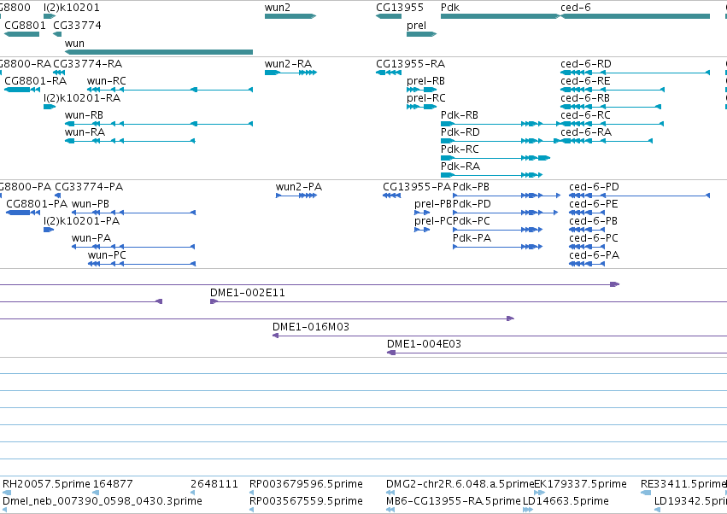The height and width of the screenshot is (514, 727).
Task: Select transcript Pdk-RB
Action: click(460, 115)
